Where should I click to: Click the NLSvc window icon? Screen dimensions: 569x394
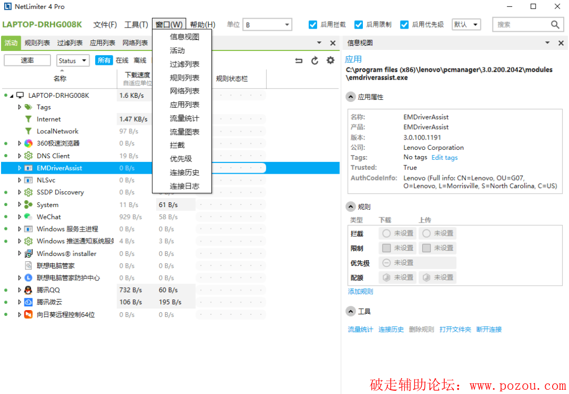[28, 180]
